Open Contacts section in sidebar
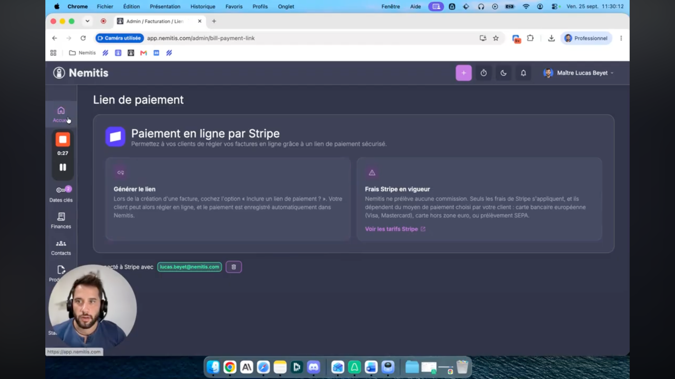The width and height of the screenshot is (675, 379). (61, 247)
